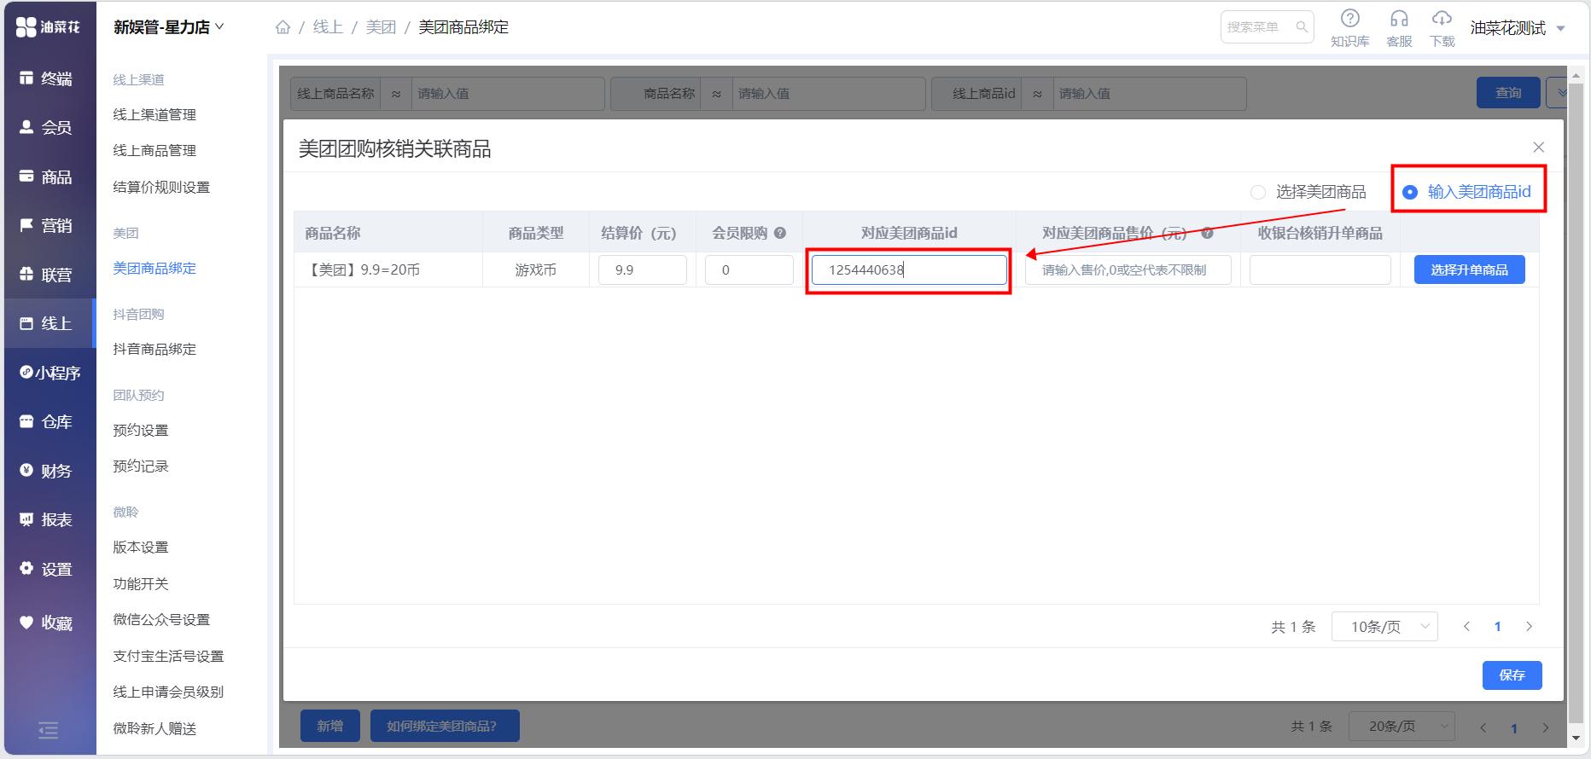This screenshot has width=1591, height=759.
Task: Click the 结算价 input showing 9.9
Action: 643,269
